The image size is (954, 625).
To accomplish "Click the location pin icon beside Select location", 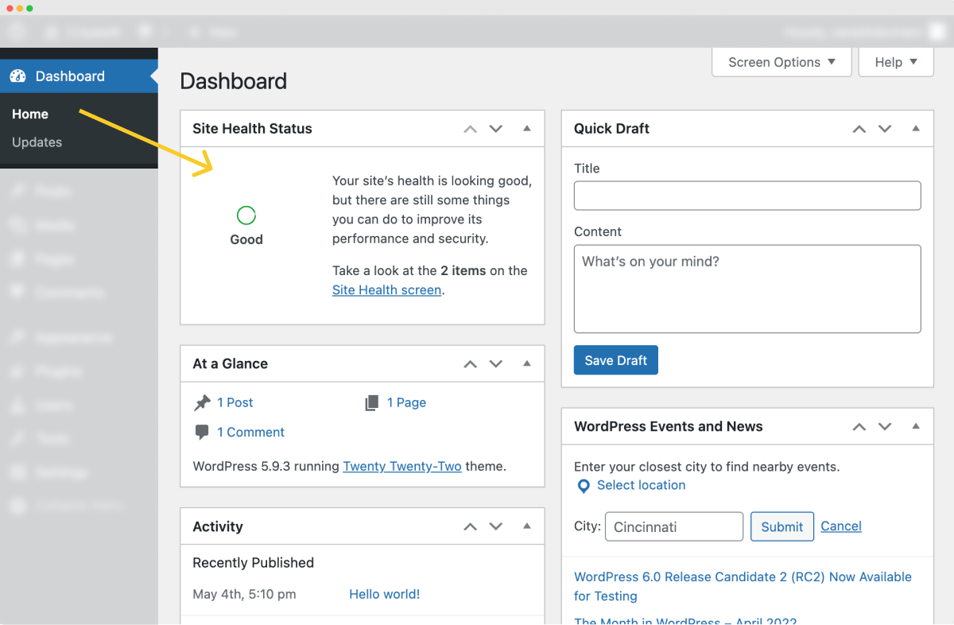I will click(584, 486).
